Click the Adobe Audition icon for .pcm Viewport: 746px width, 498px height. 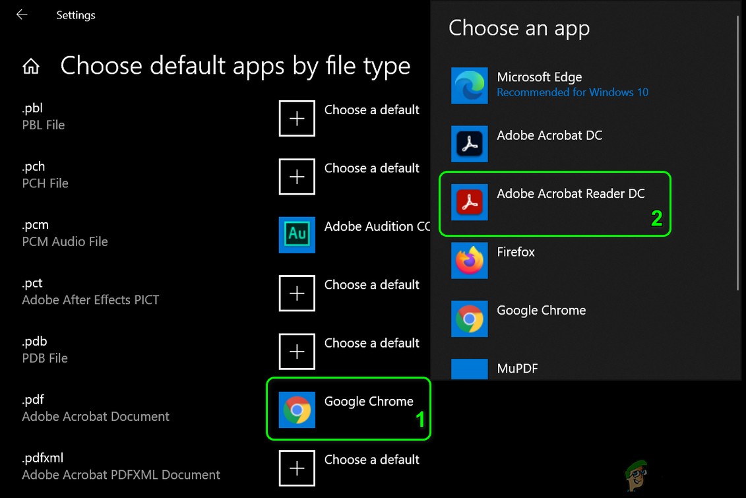(297, 235)
